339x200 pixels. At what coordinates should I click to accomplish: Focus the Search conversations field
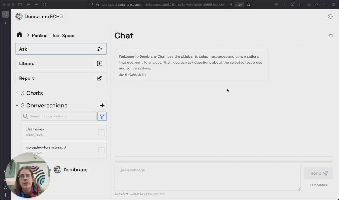[x=59, y=116]
